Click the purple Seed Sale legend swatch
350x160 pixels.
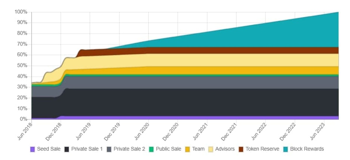coord(32,149)
